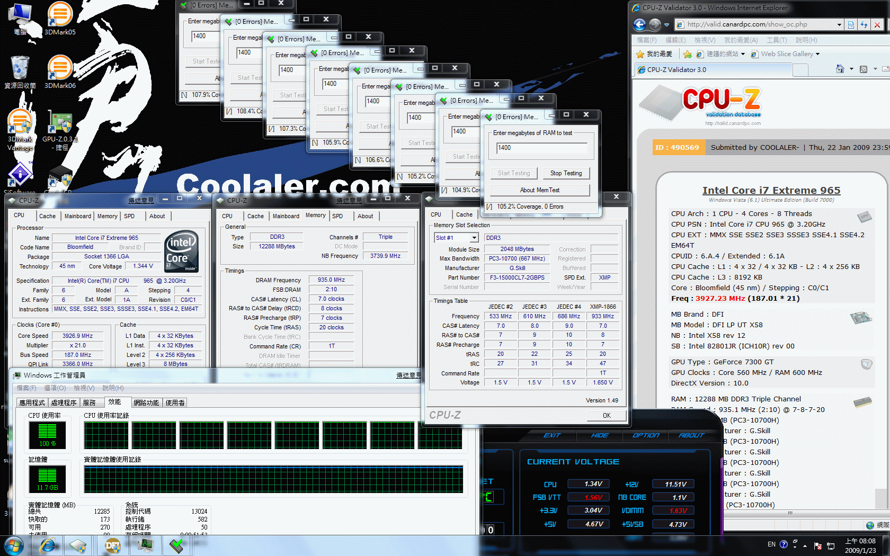Open IE recent pages dropdown arrow
This screenshot has width=890, height=556.
pyautogui.click(x=666, y=25)
